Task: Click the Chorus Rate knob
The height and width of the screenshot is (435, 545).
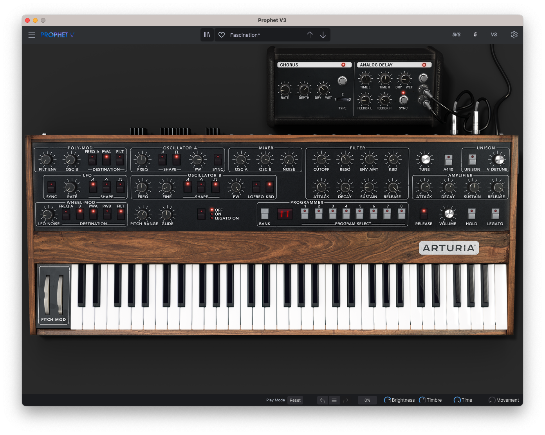Action: [x=285, y=89]
